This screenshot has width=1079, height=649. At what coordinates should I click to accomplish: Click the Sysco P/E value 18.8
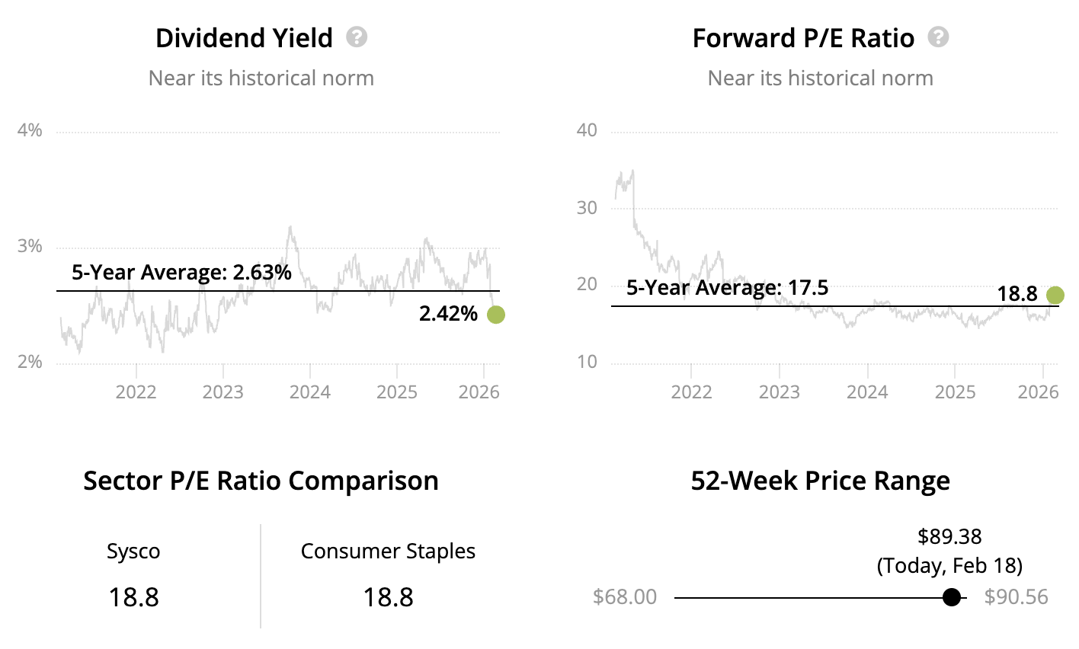click(133, 597)
